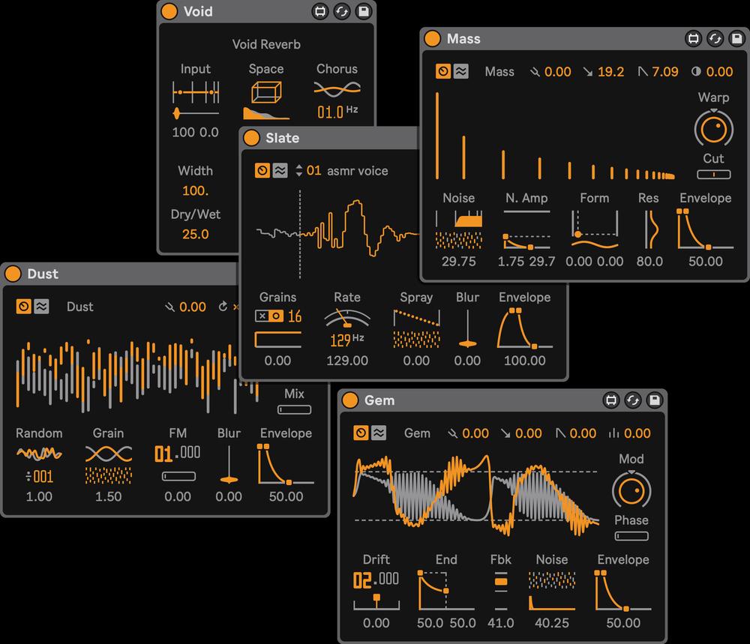750x644 pixels.
Task: Click Dust Grain crossing-waves icon
Action: (109, 454)
